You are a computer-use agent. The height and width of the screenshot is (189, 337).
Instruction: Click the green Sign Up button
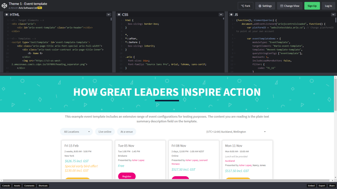[312, 6]
